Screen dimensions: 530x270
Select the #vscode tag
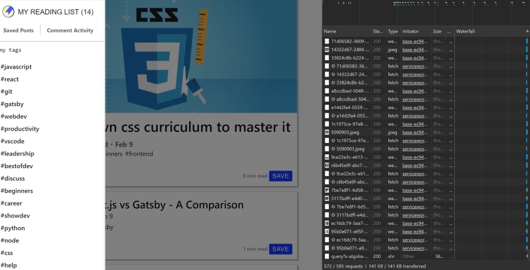point(13,141)
